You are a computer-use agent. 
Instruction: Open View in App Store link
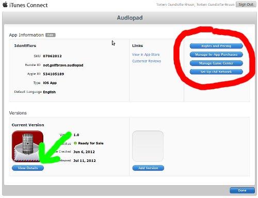click(146, 55)
